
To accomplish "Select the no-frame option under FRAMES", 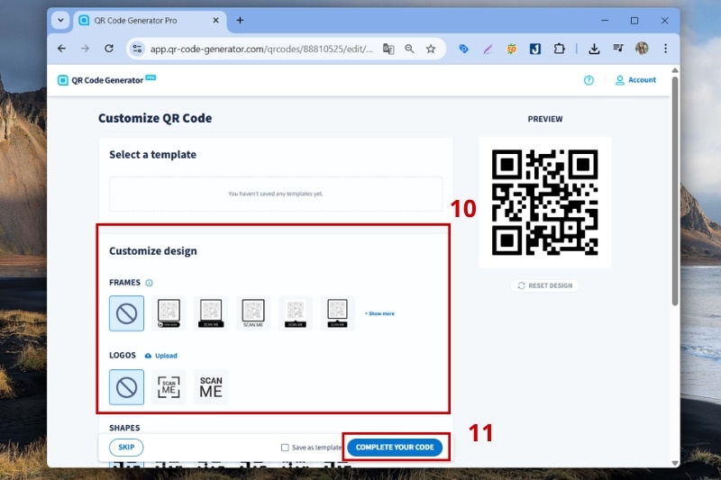I will pyautogui.click(x=126, y=313).
